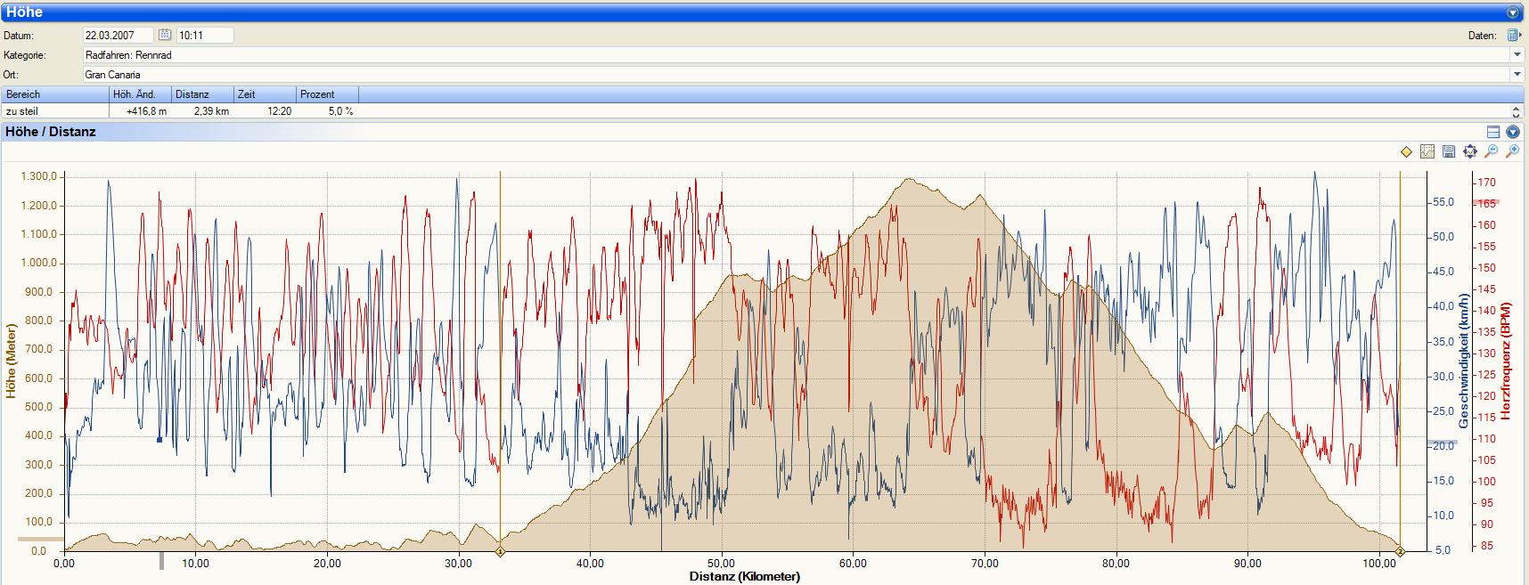Zoom in the elevation chart
This screenshot has height=585, width=1529.
pyautogui.click(x=1512, y=152)
